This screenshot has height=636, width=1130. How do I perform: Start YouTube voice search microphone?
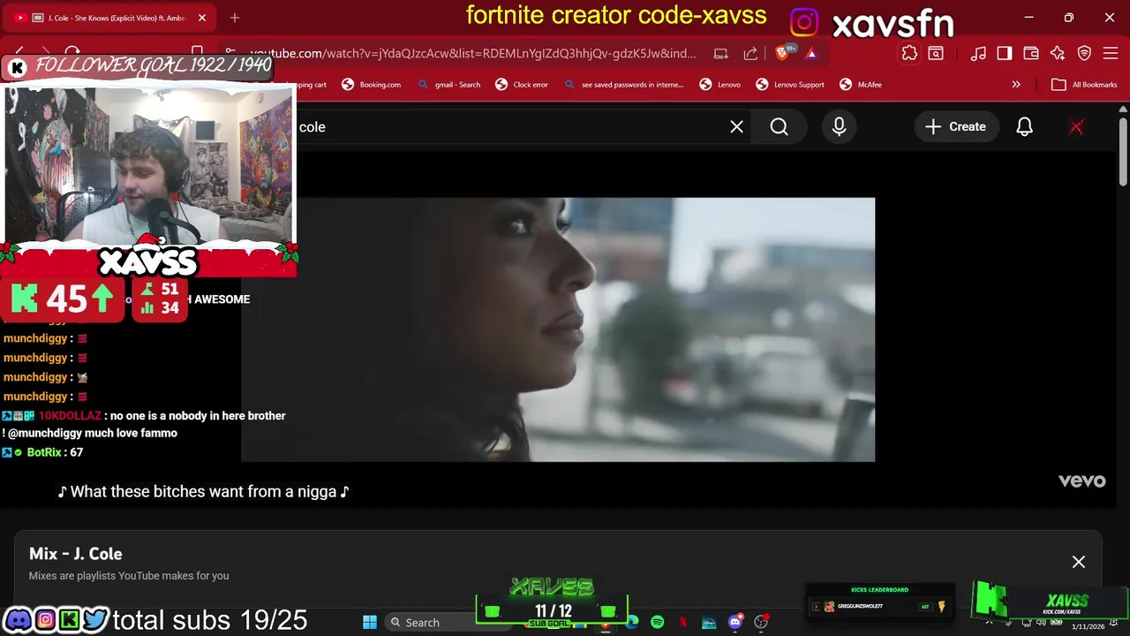coord(839,127)
